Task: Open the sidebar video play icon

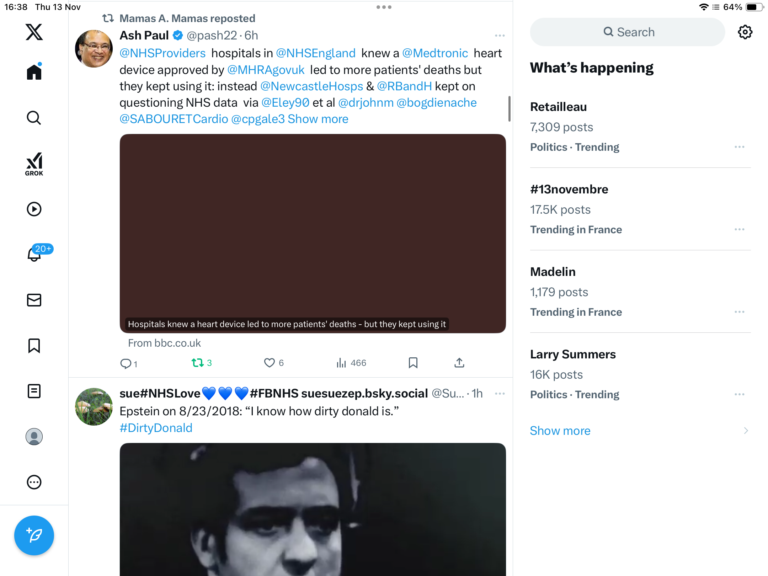Action: (34, 209)
